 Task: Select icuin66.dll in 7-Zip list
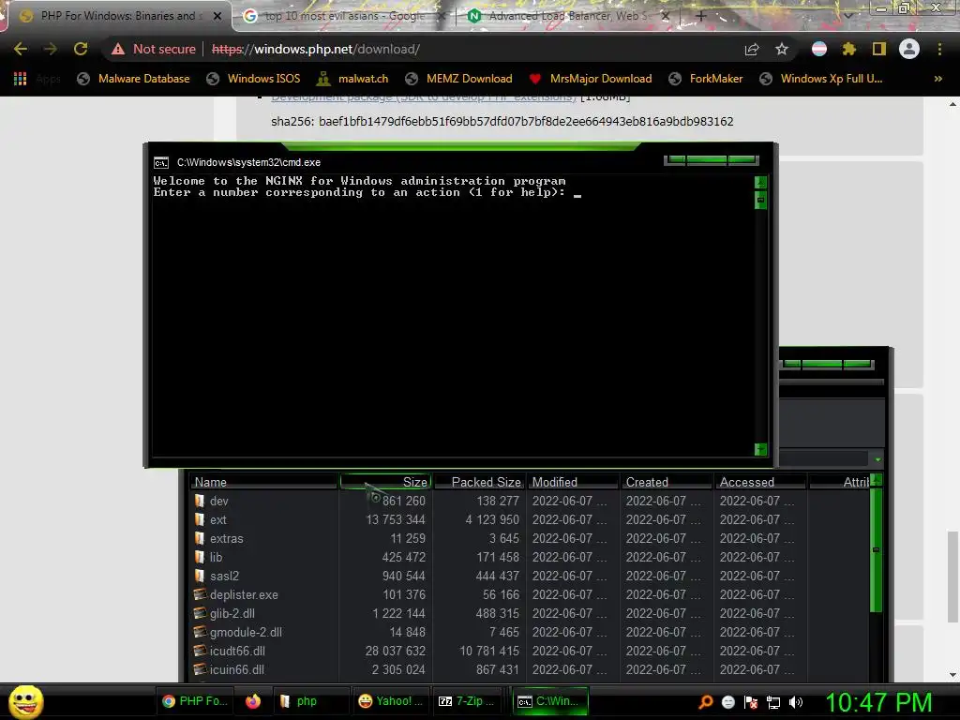point(237,669)
